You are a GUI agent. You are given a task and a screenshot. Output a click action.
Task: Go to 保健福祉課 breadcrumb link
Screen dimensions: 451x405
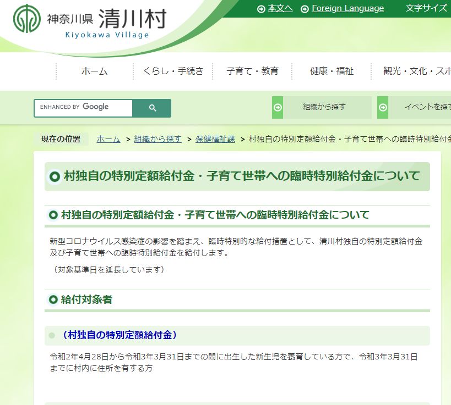coord(215,139)
